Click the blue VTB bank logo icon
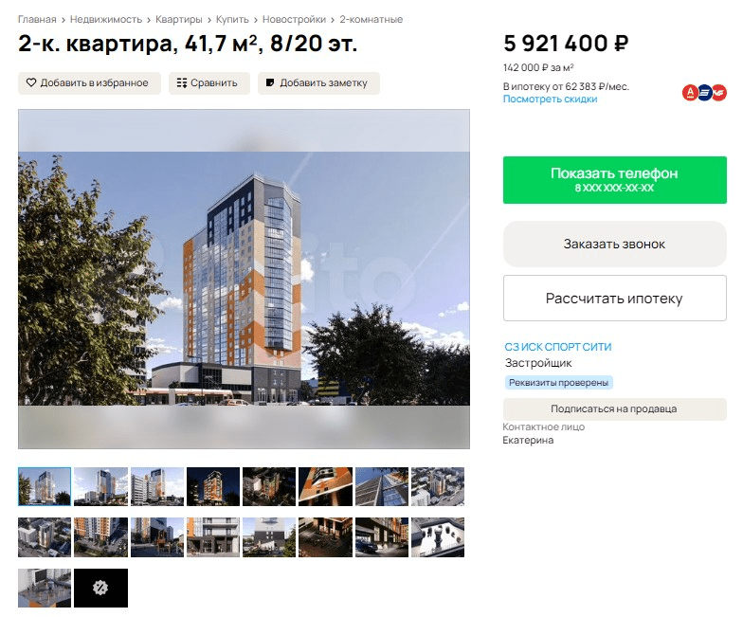 705,93
